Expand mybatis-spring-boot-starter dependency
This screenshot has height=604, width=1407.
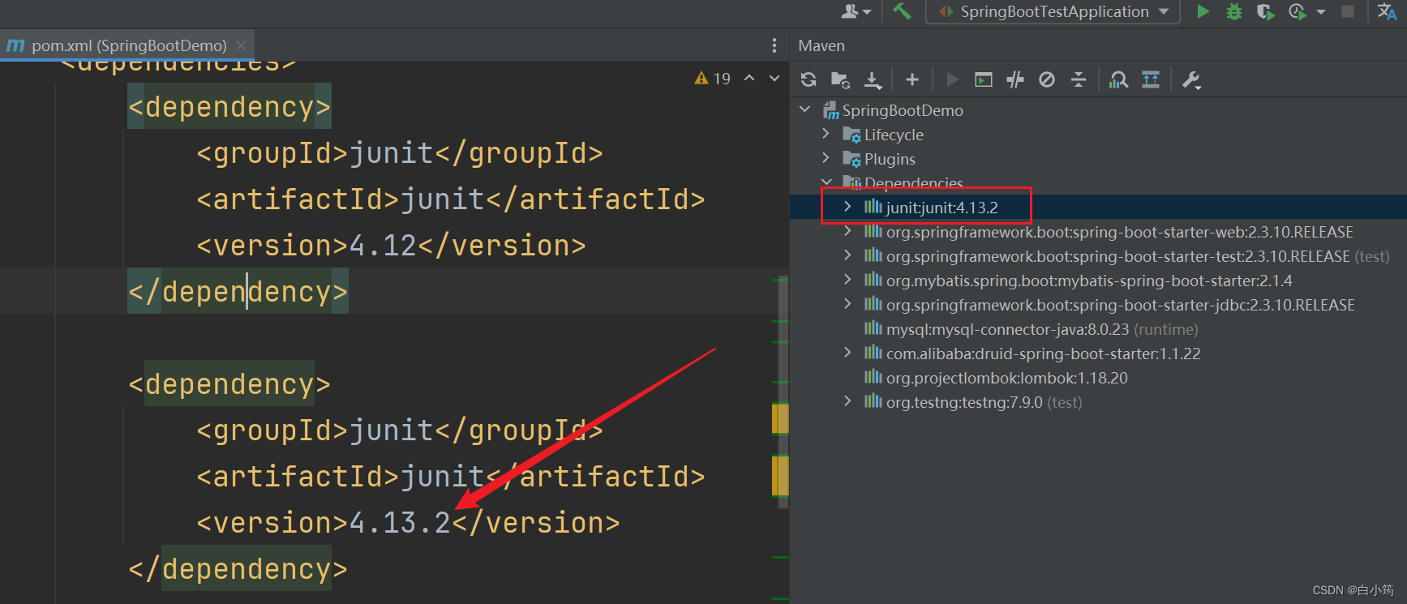tap(847, 280)
